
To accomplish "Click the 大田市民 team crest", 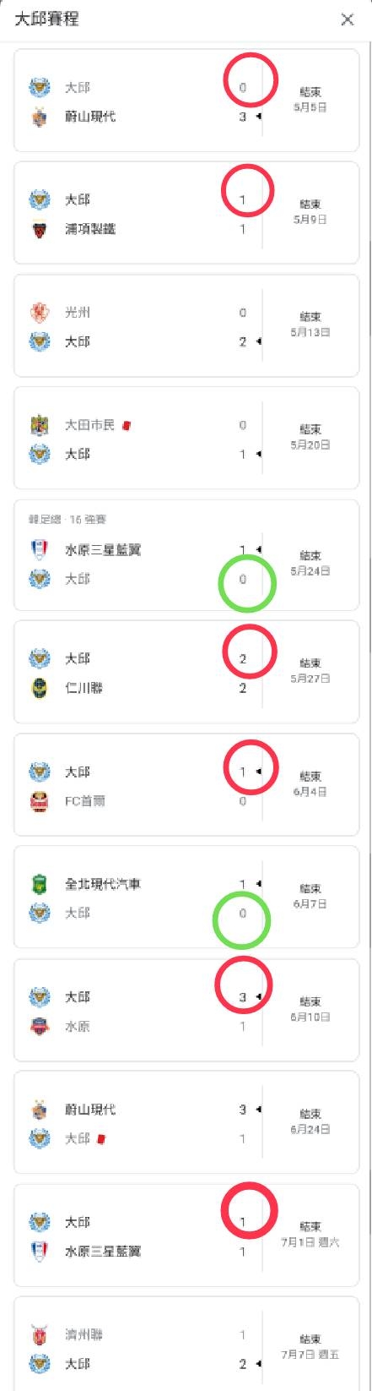I will (x=39, y=425).
